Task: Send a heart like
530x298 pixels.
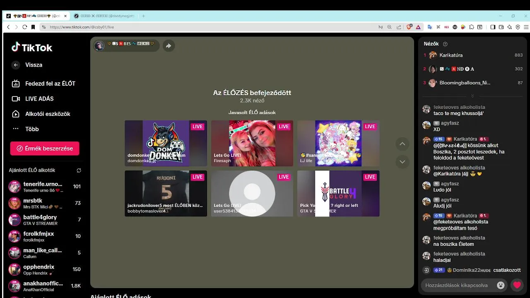Action: click(x=517, y=285)
